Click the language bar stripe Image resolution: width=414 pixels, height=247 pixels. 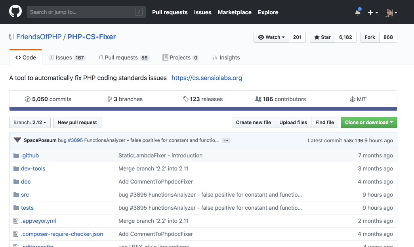click(203, 109)
